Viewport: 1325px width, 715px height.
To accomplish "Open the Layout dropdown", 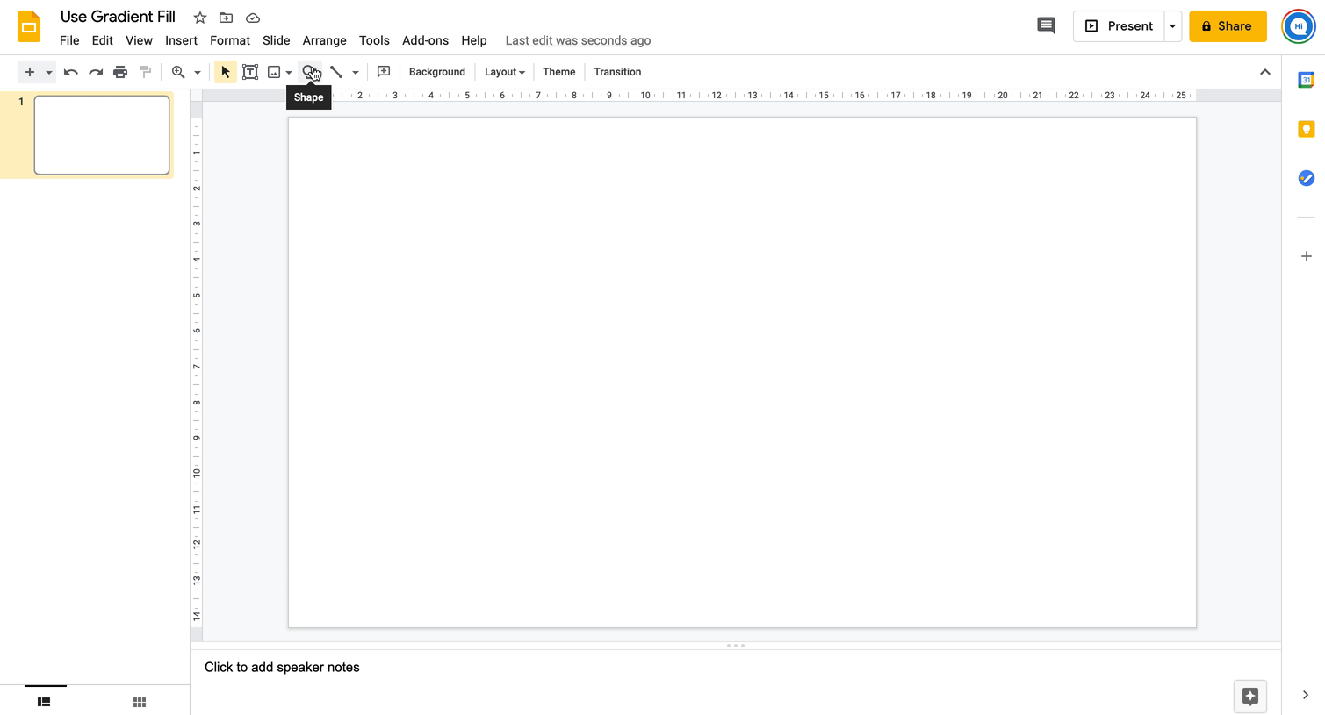I will tap(505, 72).
